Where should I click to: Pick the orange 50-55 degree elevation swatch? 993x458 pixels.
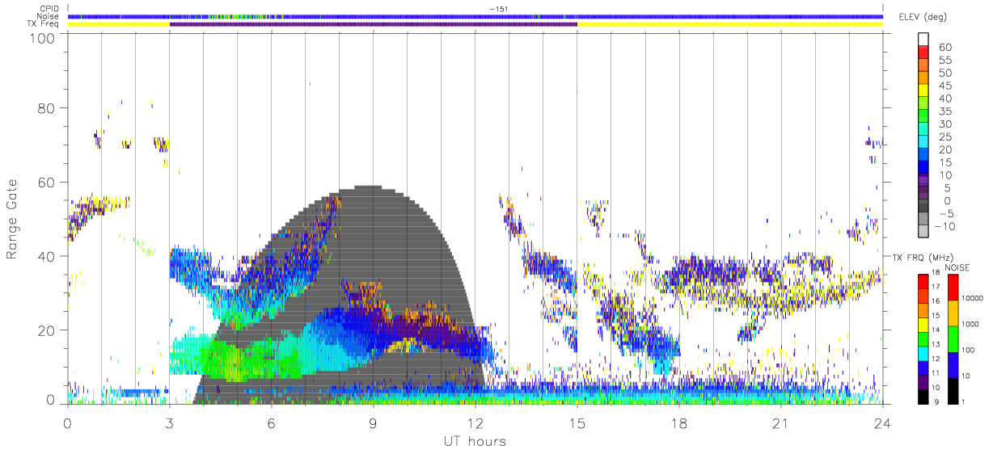[923, 65]
